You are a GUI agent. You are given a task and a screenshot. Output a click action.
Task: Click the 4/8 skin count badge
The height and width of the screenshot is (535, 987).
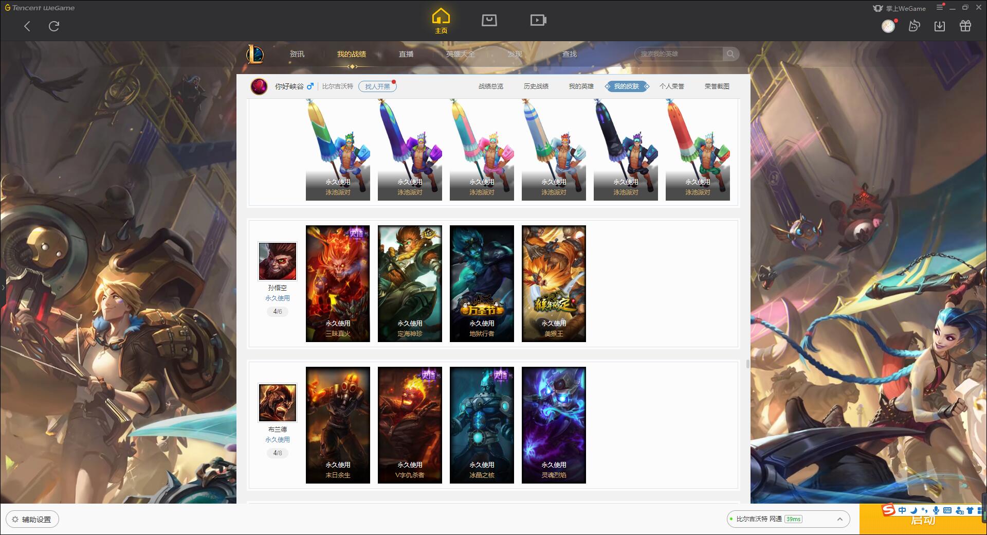(x=278, y=453)
